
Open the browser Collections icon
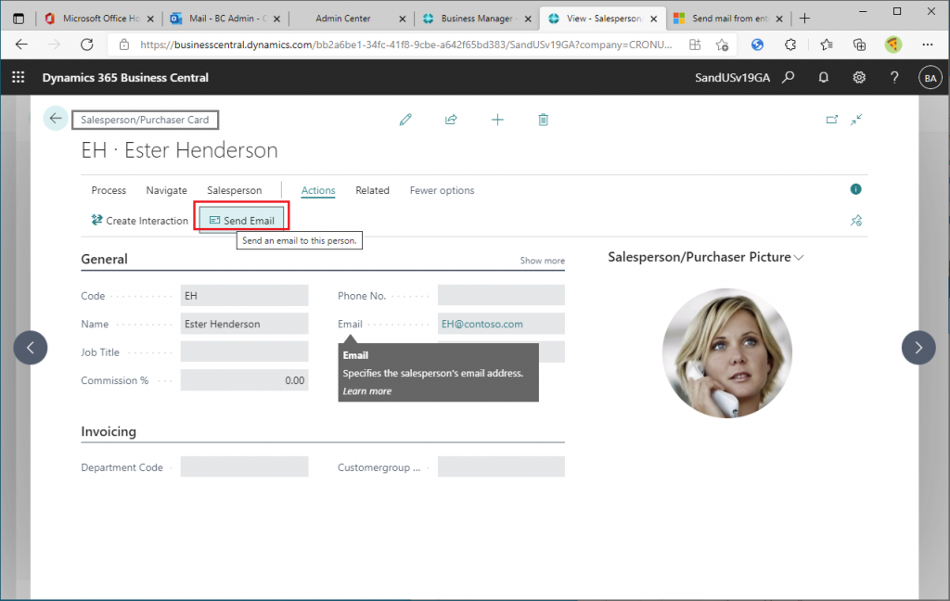pos(859,45)
